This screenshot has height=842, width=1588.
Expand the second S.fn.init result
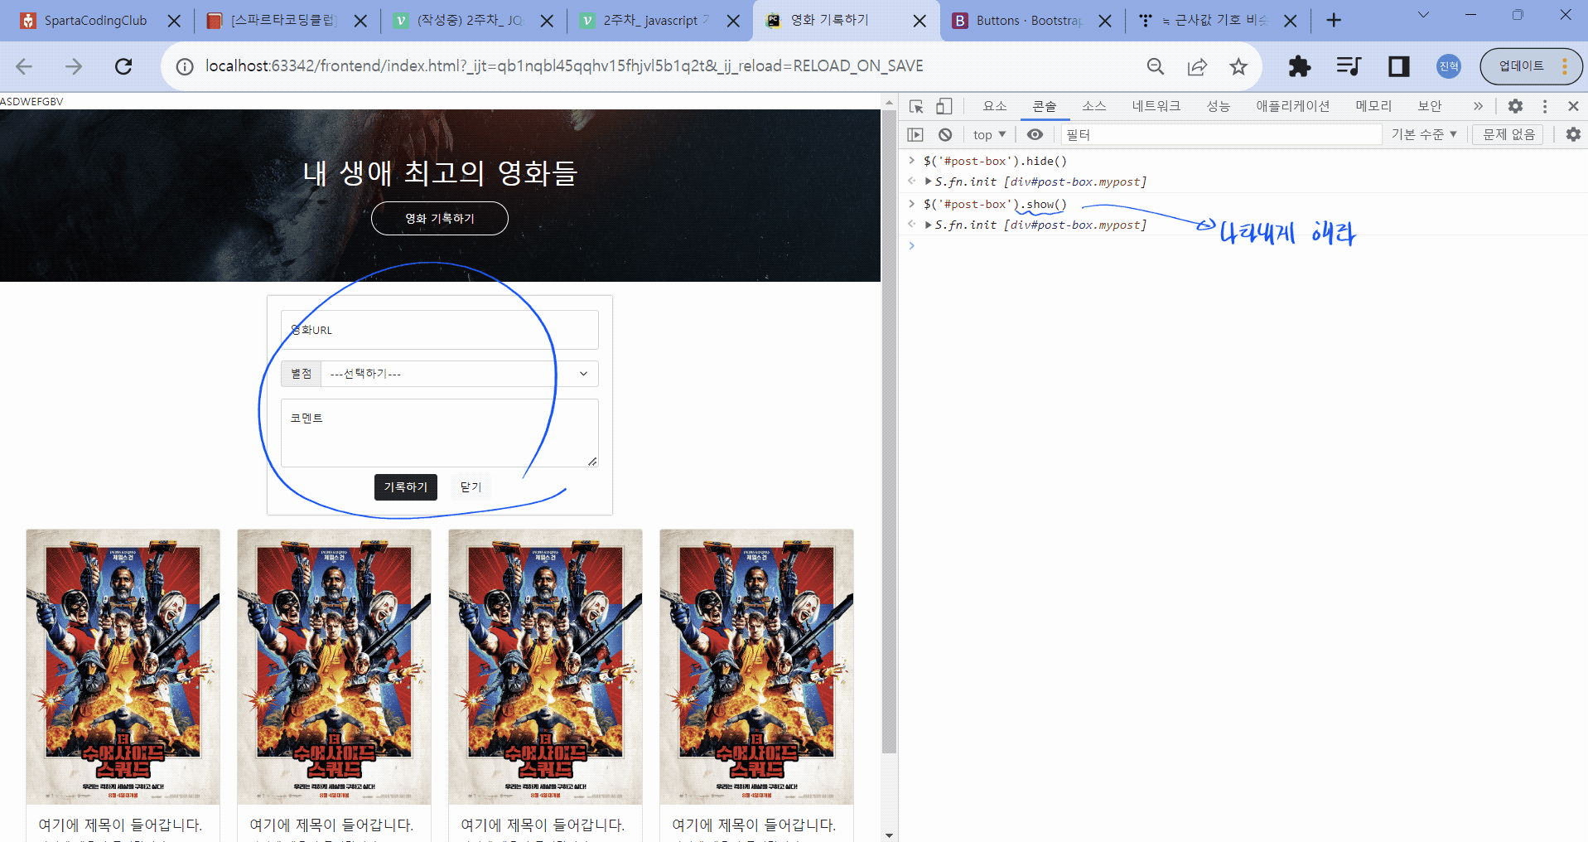pyautogui.click(x=929, y=225)
